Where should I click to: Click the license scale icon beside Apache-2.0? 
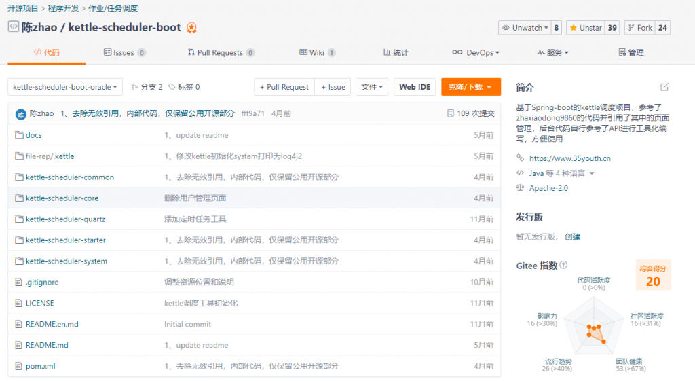point(521,187)
